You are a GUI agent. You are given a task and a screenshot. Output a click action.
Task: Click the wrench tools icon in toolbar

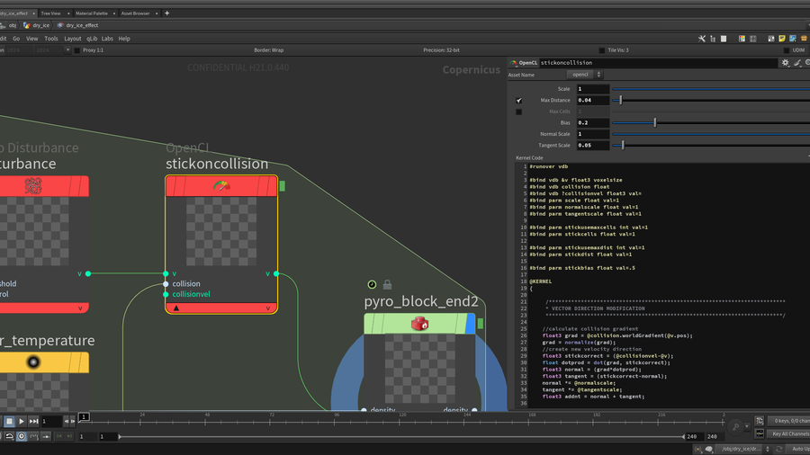click(x=702, y=39)
